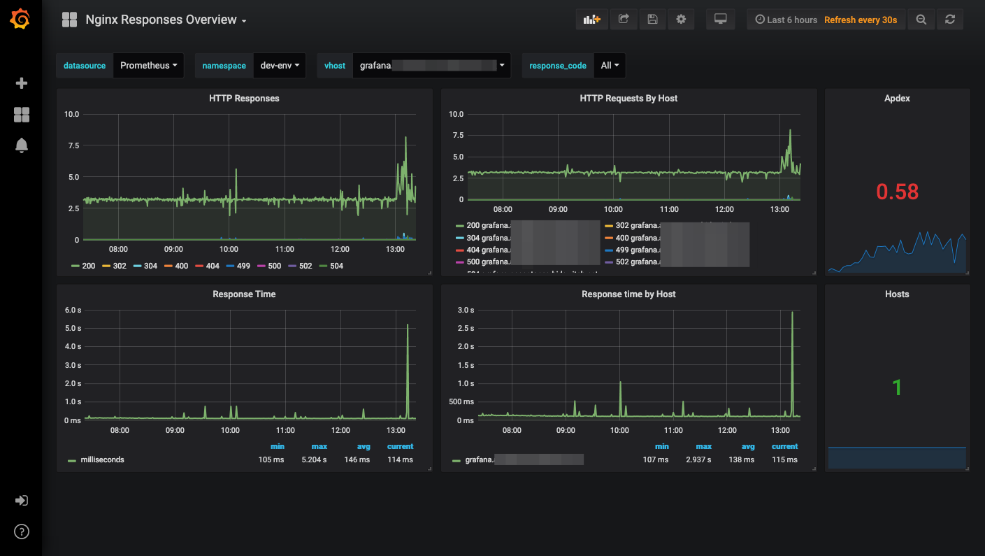Open the HTTP Responses panel title menu
Image resolution: width=985 pixels, height=556 pixels.
(x=244, y=99)
